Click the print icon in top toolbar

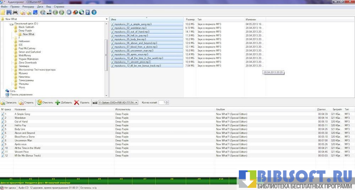15,12
